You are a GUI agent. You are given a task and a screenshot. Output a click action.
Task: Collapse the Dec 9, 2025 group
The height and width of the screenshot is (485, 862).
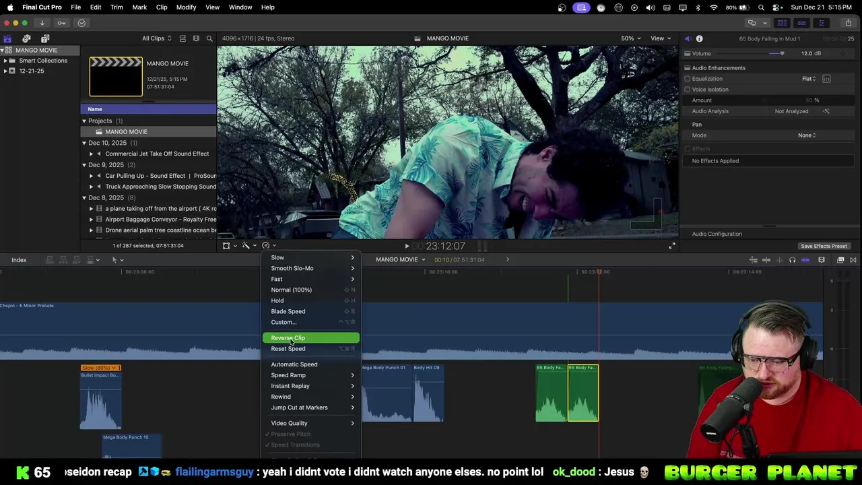click(84, 165)
